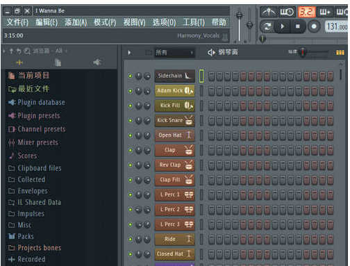Mute the Adam Kick channel LED
The height and width of the screenshot is (266, 350).
[131, 91]
